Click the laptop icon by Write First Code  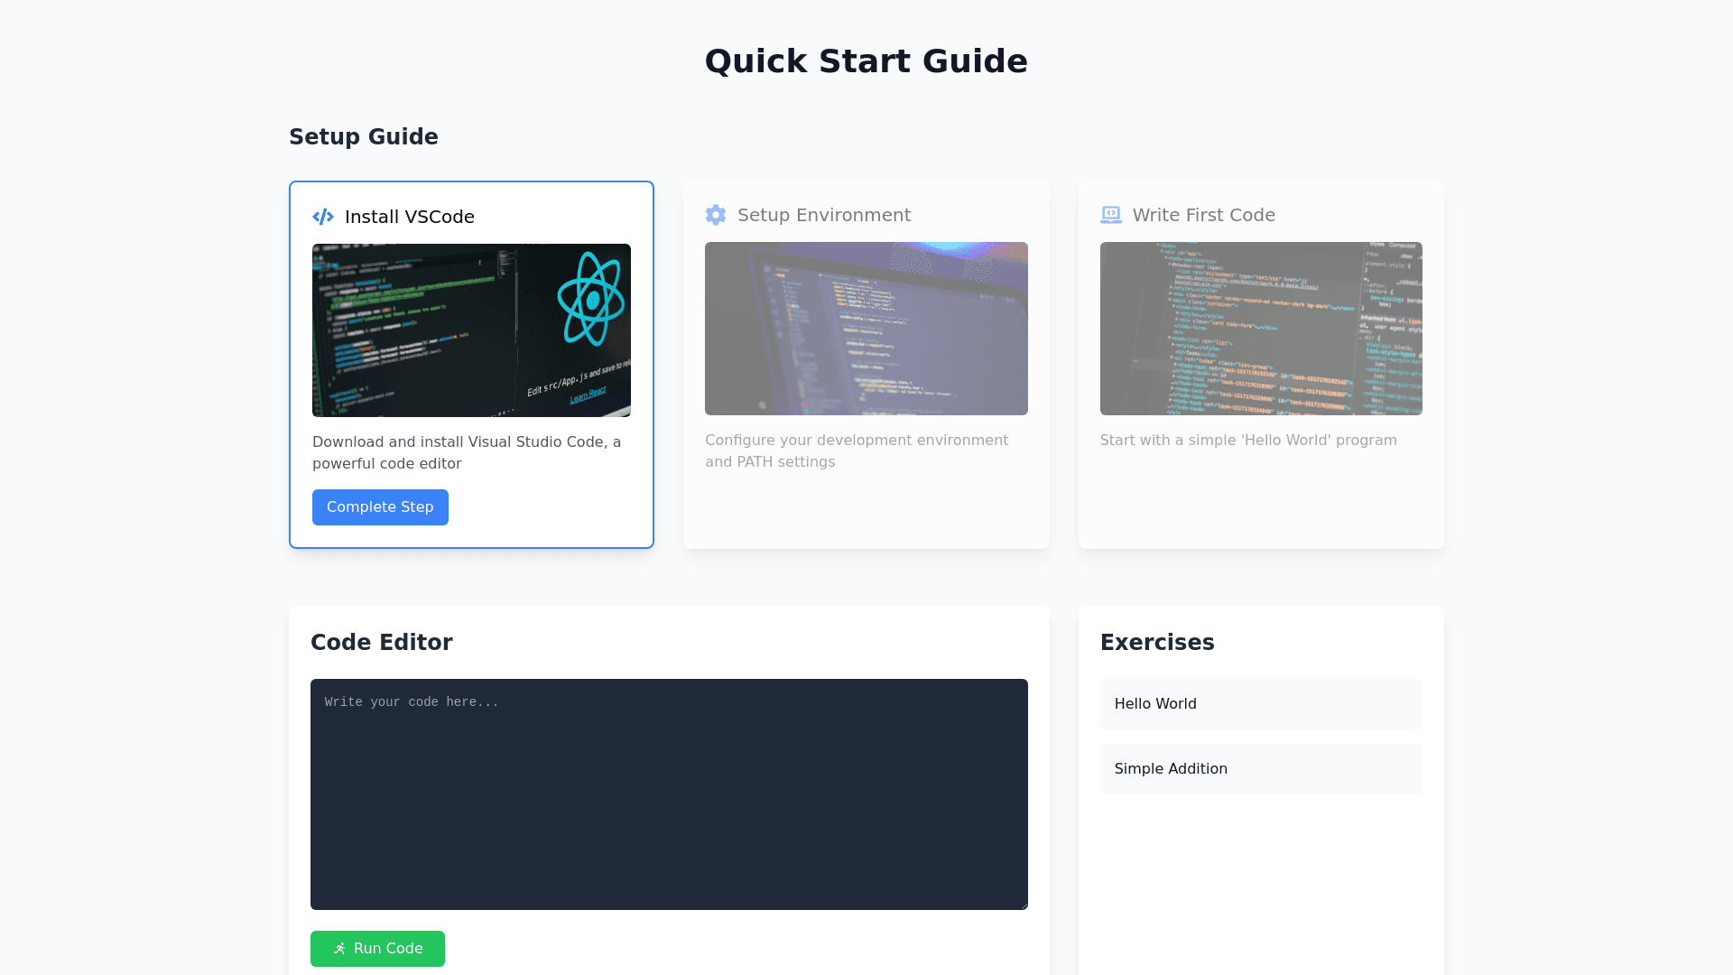click(1111, 215)
